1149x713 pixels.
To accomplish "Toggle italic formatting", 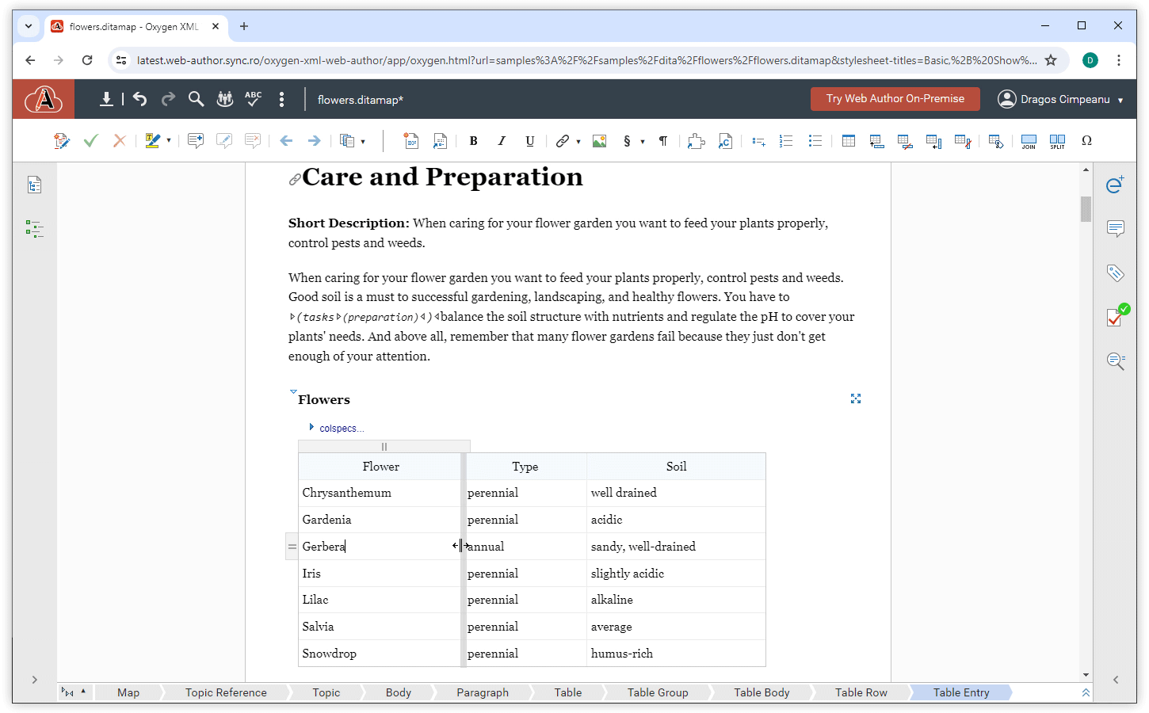I will (x=501, y=141).
